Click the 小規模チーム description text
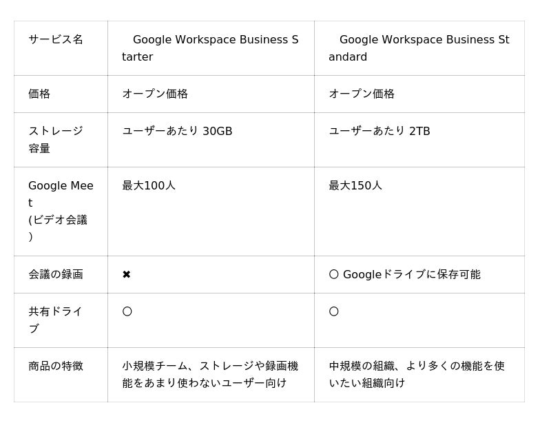Image resolution: width=551 pixels, height=423 pixels. [x=210, y=374]
